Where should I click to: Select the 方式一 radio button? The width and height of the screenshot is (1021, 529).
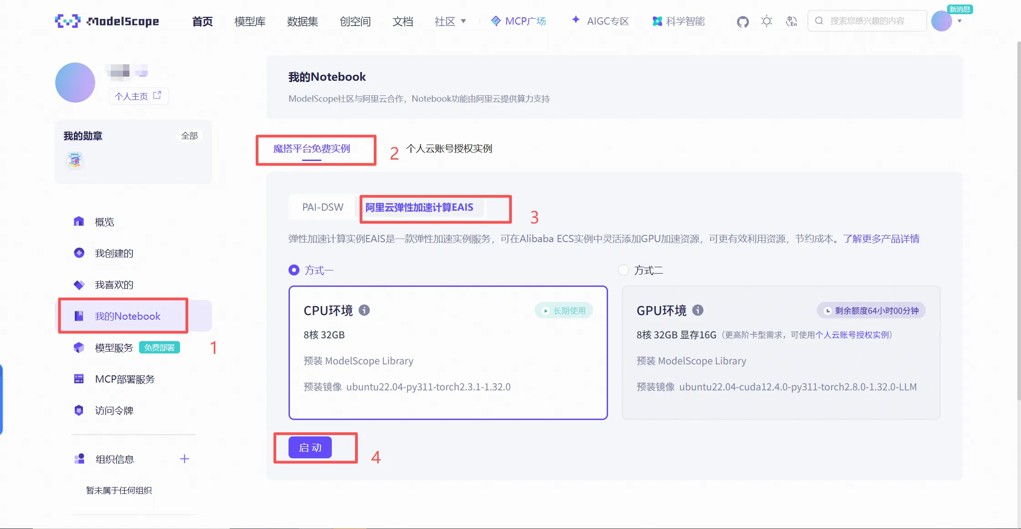294,270
